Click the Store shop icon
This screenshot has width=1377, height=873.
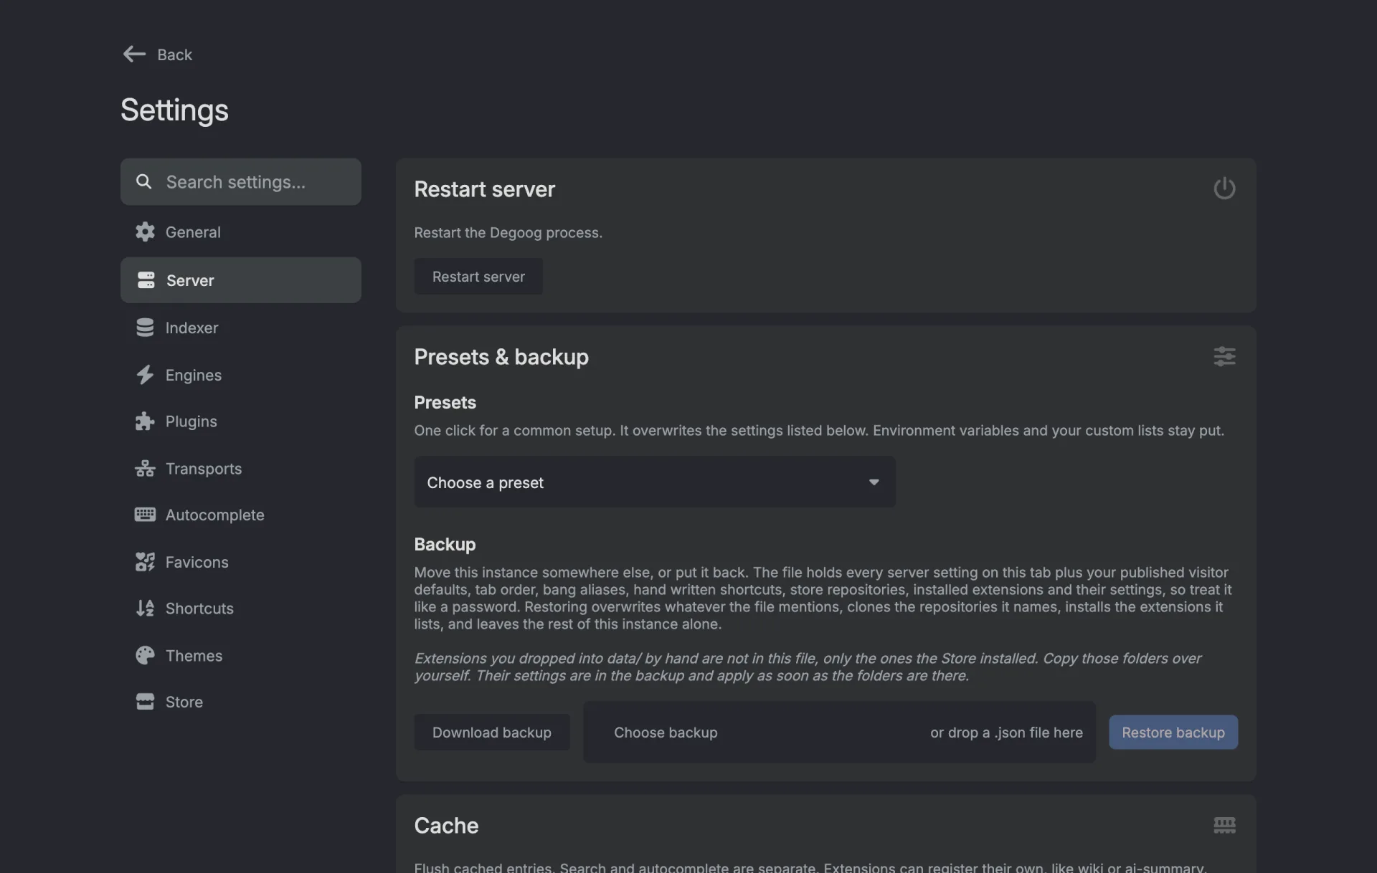click(145, 702)
